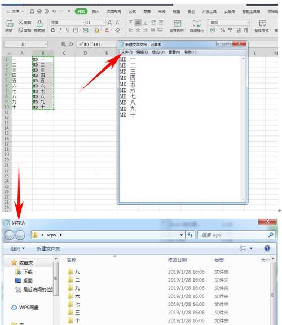
Task: Open the font color A swatch
Action: coord(107,30)
